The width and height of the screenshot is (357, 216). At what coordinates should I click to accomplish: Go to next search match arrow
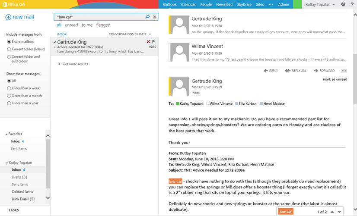point(339,212)
